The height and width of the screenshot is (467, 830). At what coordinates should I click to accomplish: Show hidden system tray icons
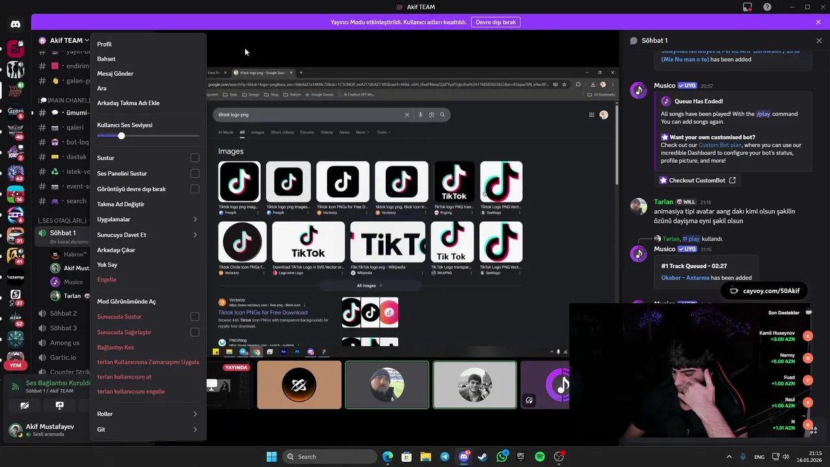coord(729,457)
